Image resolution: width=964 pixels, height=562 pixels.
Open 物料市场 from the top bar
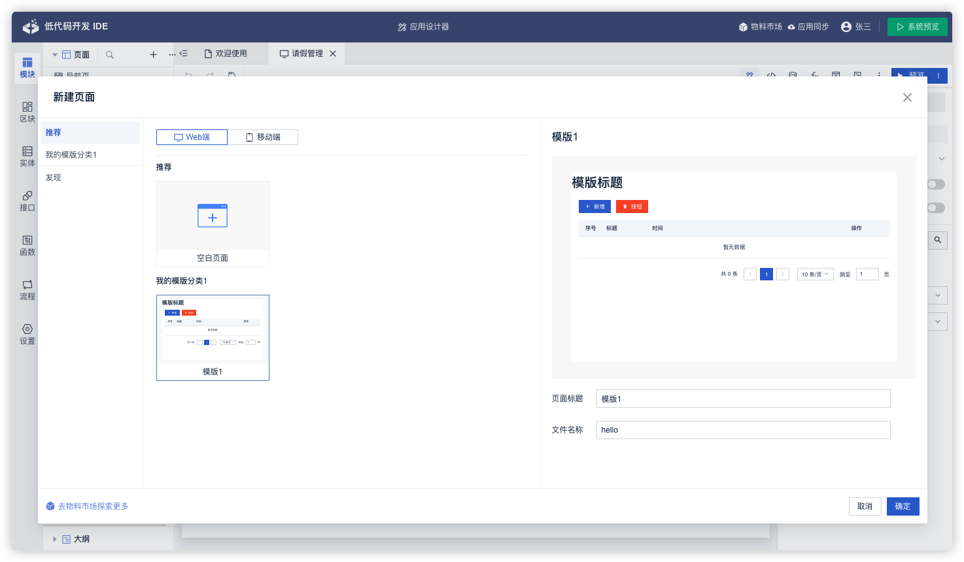[760, 27]
